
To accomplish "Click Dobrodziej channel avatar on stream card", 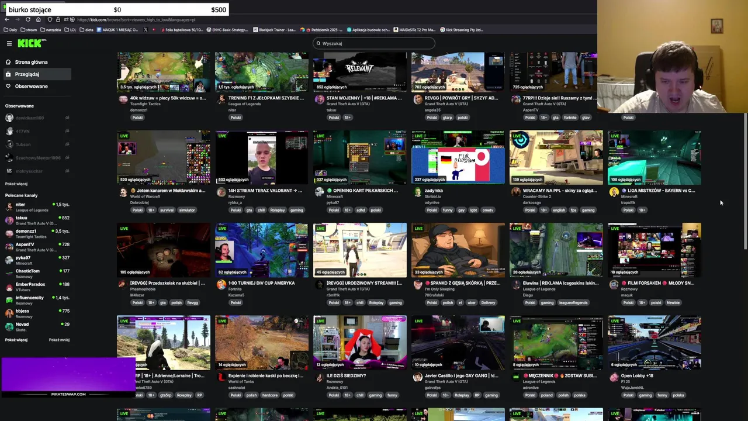I will click(123, 192).
